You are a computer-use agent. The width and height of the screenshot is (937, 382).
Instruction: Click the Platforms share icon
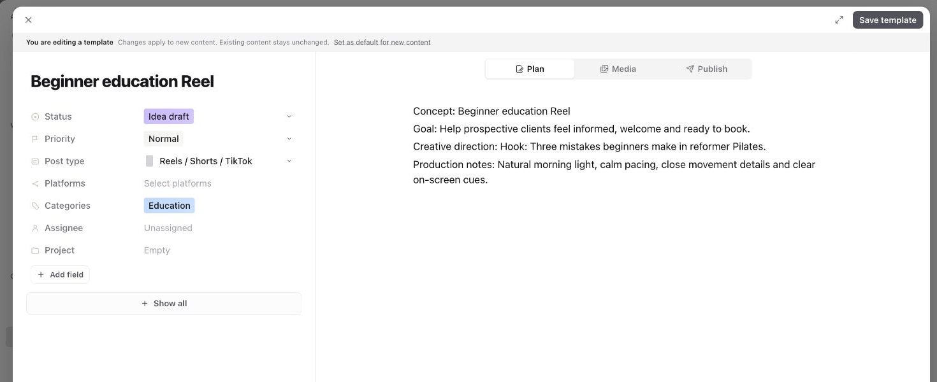point(35,183)
